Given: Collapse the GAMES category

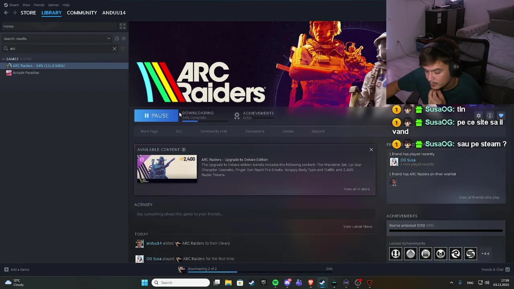Looking at the screenshot, I should coord(4,59).
